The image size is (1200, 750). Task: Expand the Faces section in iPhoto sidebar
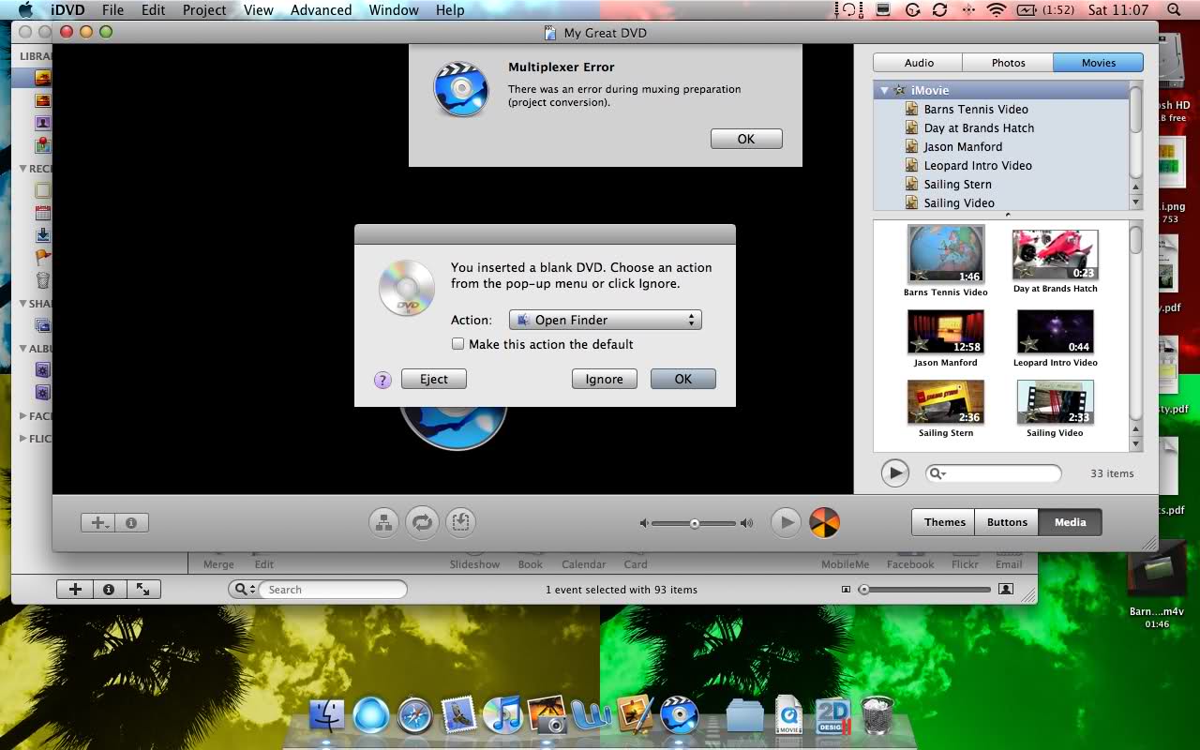24,416
